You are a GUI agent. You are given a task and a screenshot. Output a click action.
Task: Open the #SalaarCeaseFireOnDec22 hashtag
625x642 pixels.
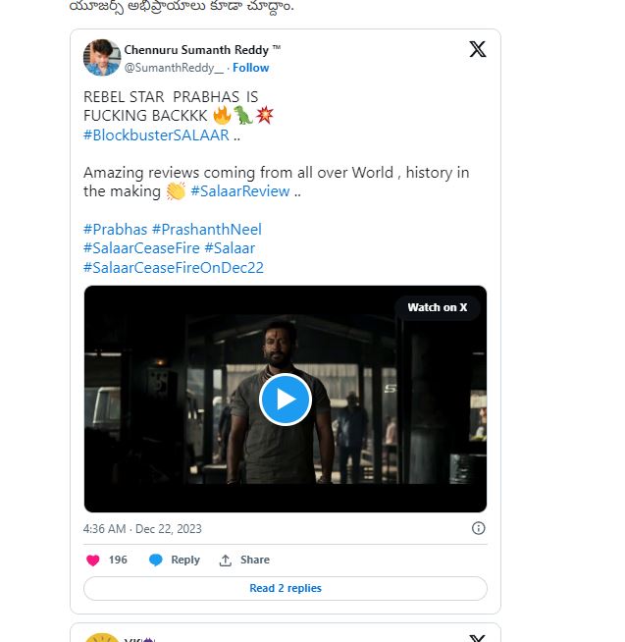[174, 267]
